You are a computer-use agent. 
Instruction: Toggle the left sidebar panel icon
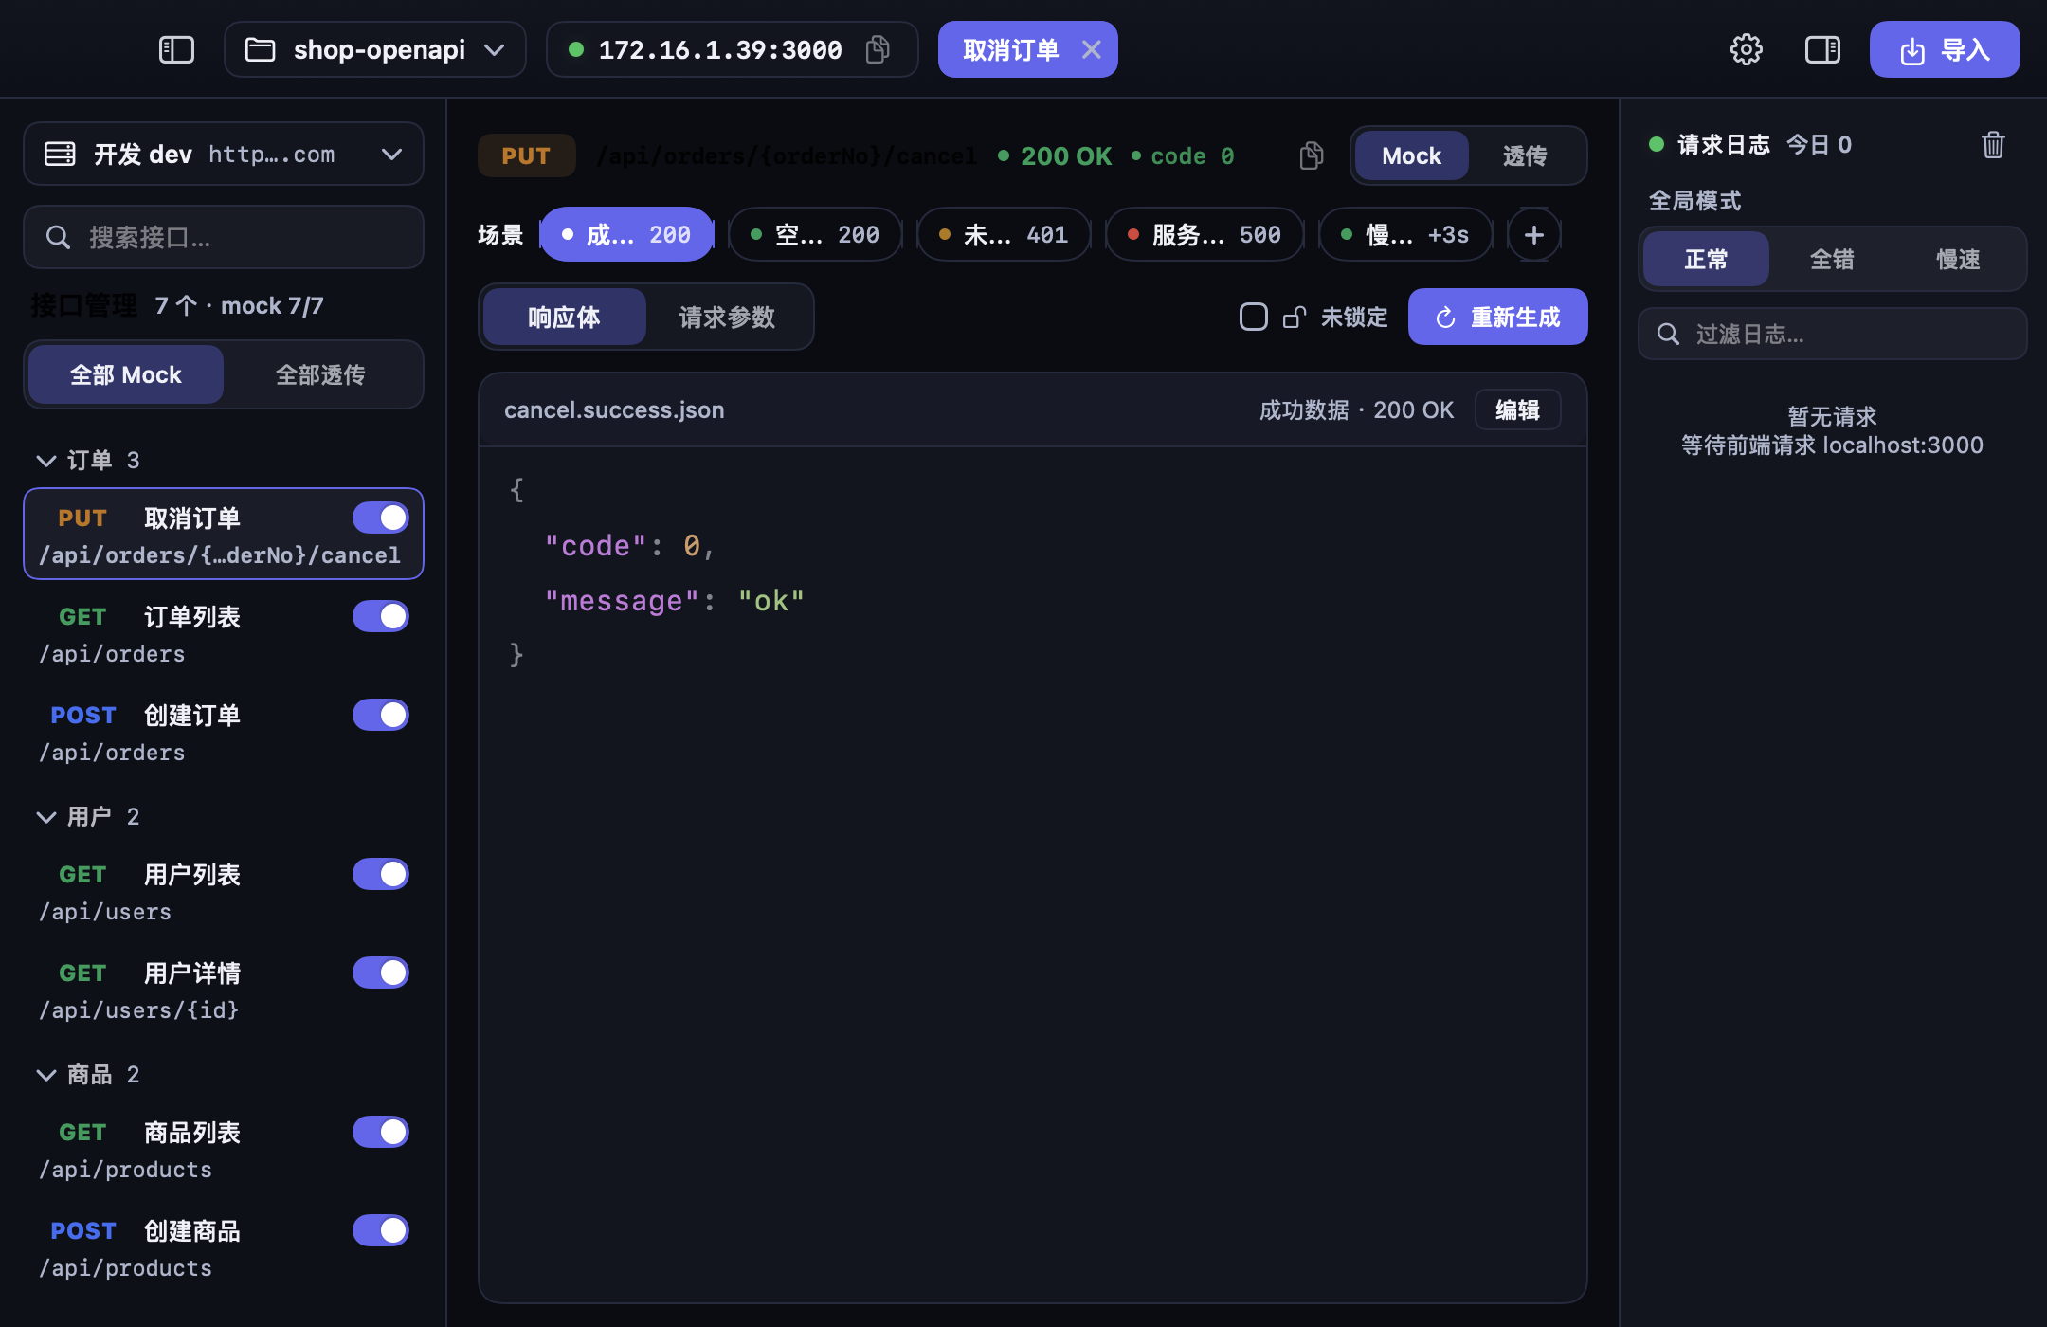tap(176, 49)
